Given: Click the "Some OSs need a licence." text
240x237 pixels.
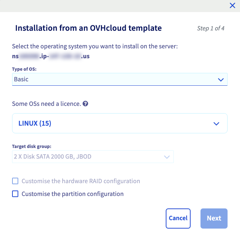Looking at the screenshot, I should tap(46, 104).
